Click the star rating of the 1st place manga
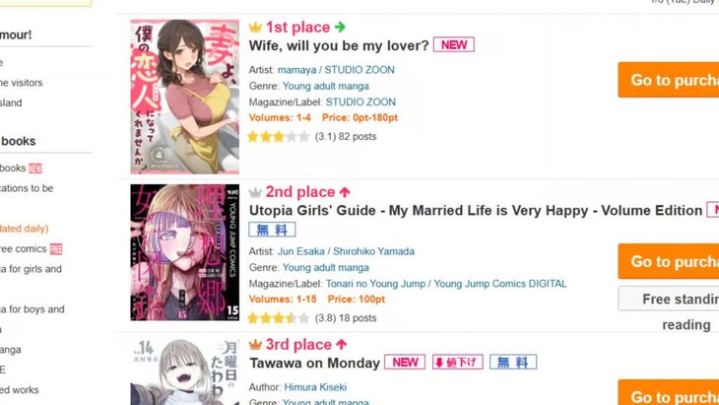This screenshot has width=719, height=405. tap(279, 137)
